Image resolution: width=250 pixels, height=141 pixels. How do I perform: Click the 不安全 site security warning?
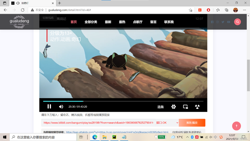[37, 10]
